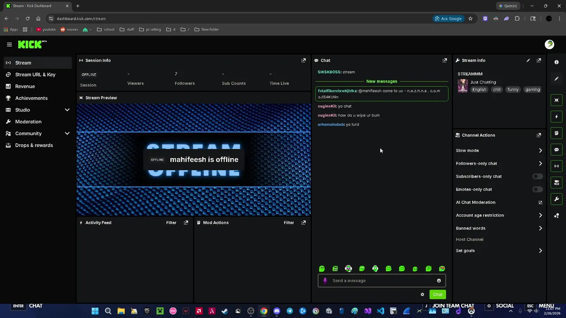Viewport: 566px width, 318px height.
Task: Open Moderation in sidebar
Action: pyautogui.click(x=38, y=121)
